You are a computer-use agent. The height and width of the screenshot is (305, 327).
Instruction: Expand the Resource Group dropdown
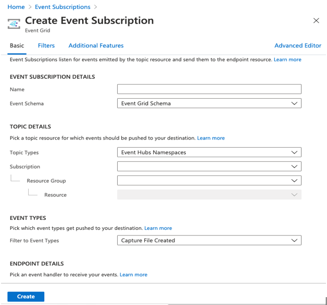pos(209,181)
